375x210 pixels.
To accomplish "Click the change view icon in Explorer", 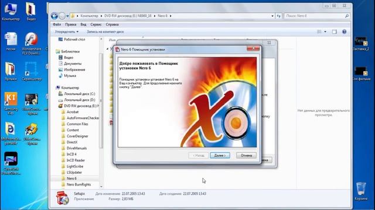I will coord(319,32).
